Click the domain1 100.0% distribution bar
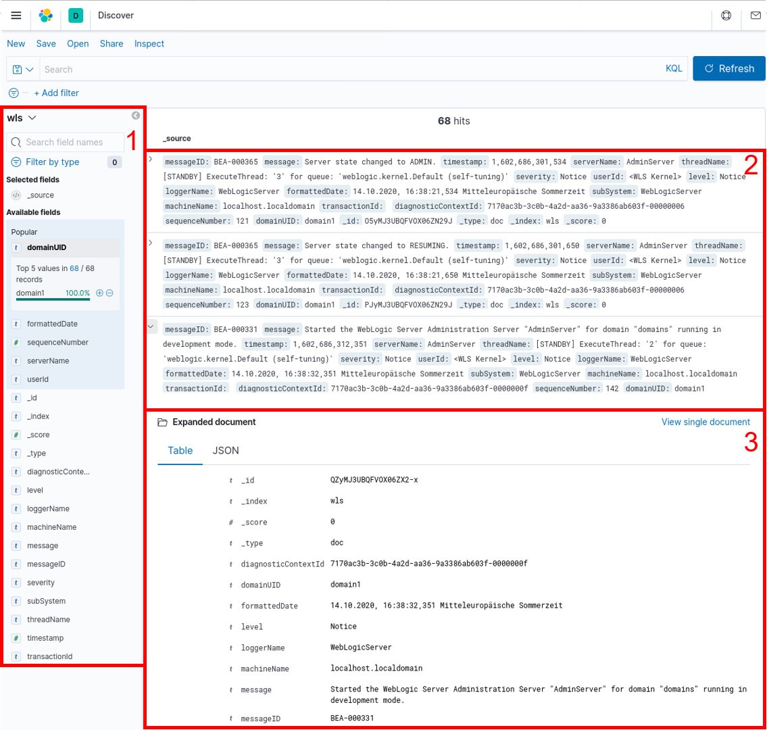This screenshot has height=730, width=767. [x=53, y=299]
